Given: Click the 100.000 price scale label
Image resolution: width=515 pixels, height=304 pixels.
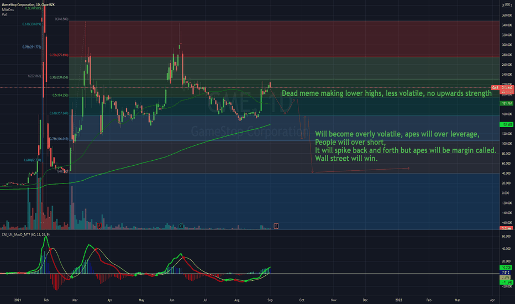Looking at the screenshot, I should pos(507,144).
